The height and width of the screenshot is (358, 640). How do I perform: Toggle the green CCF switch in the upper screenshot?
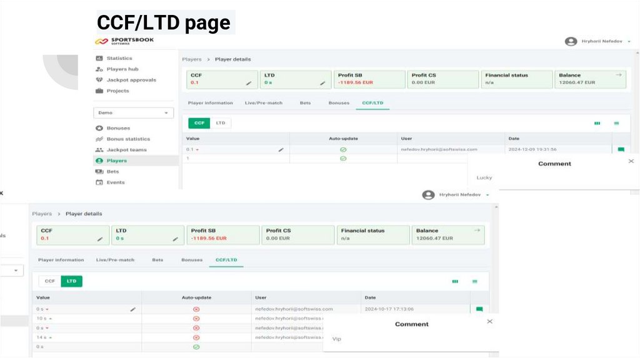(199, 123)
